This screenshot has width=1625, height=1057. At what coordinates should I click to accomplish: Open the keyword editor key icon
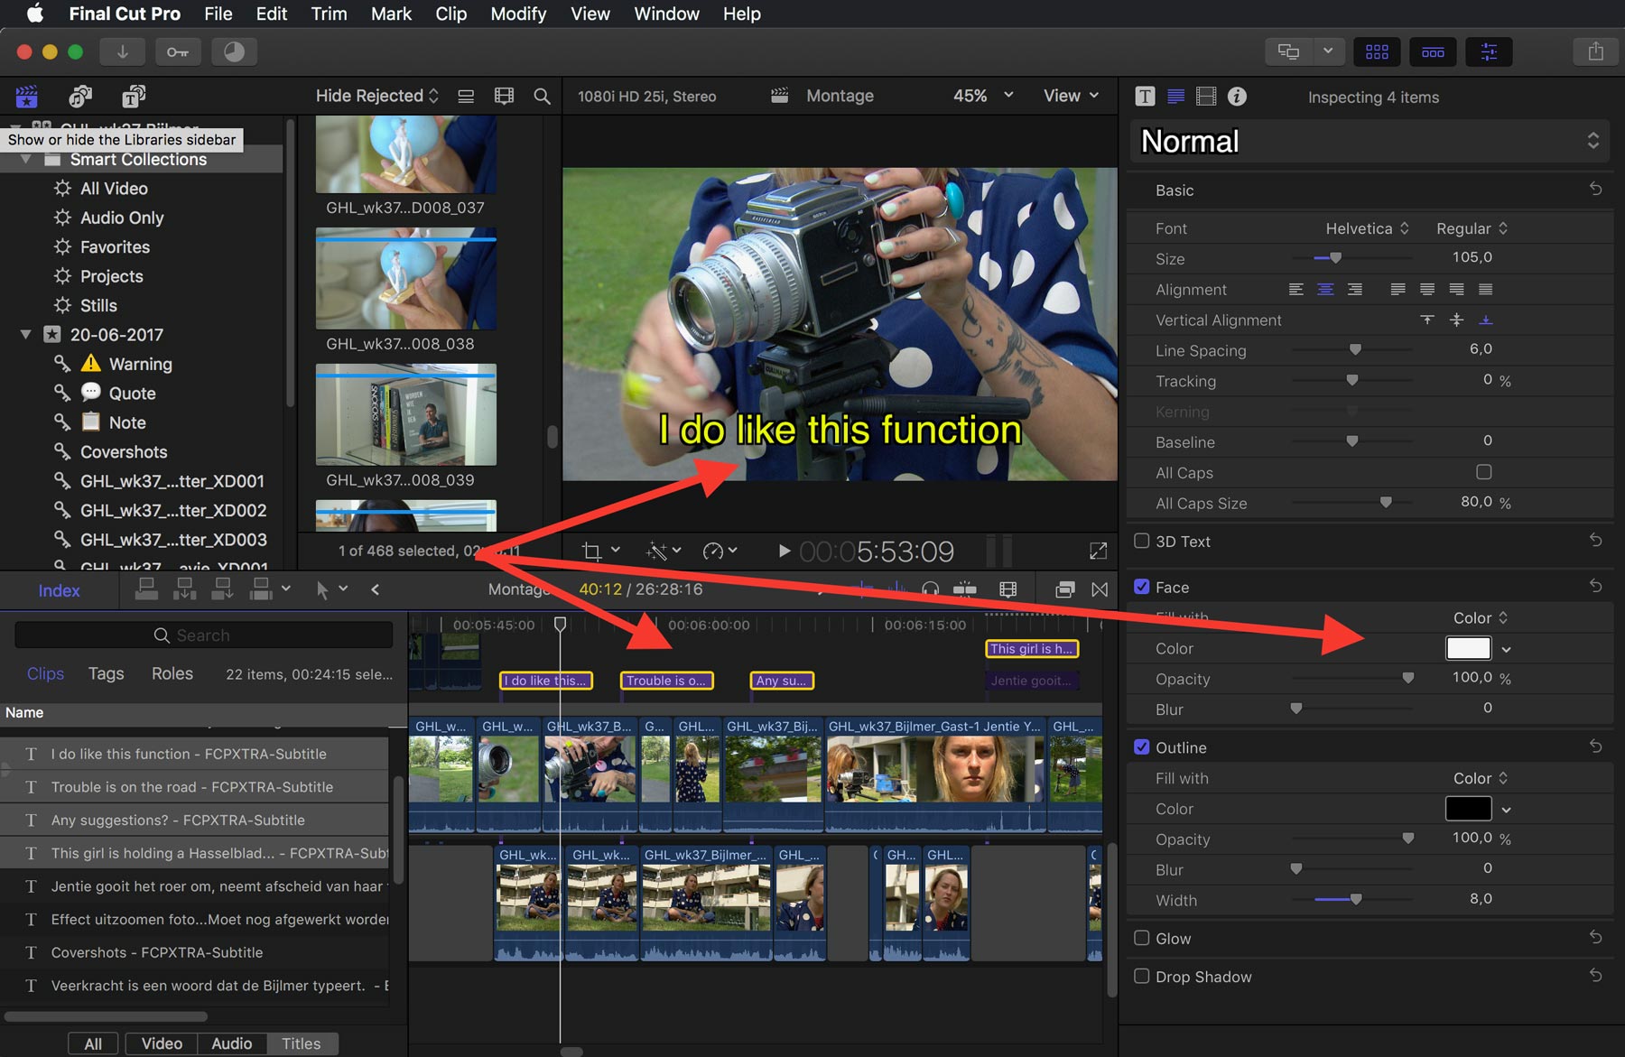(177, 51)
